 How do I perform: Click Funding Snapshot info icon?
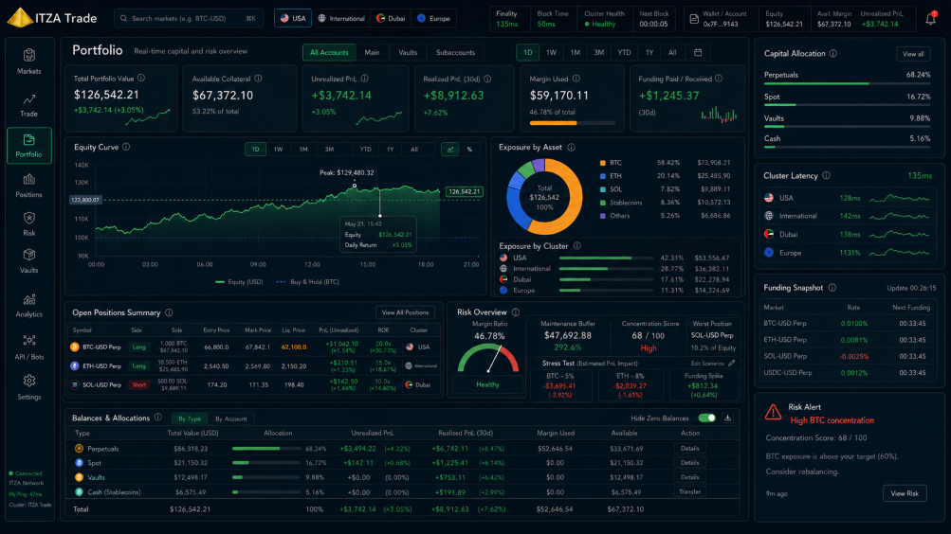[832, 288]
